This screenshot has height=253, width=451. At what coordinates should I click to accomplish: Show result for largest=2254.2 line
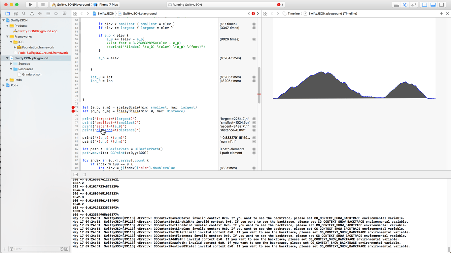click(x=254, y=119)
